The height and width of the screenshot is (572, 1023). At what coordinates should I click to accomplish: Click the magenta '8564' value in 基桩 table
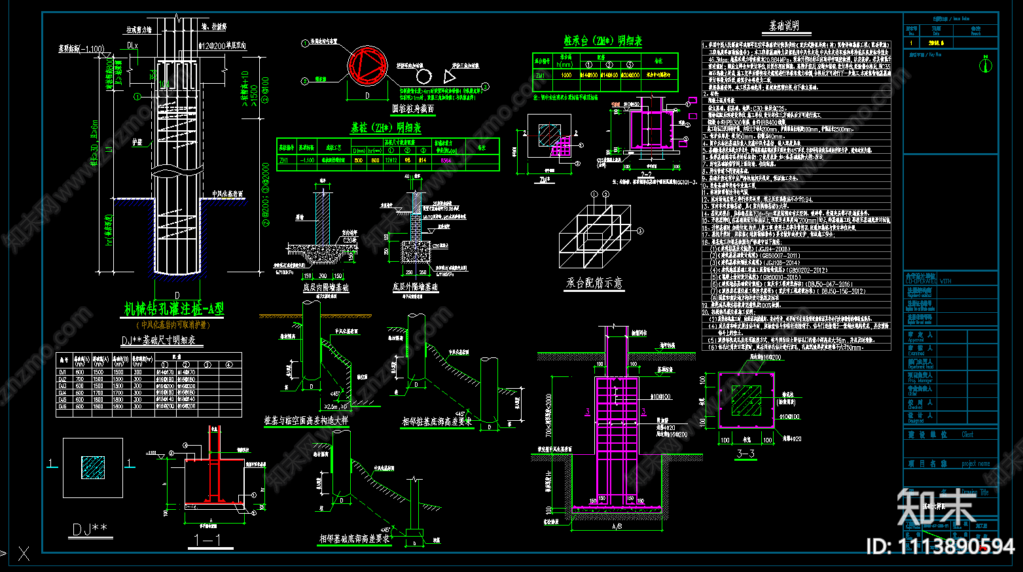(446, 160)
